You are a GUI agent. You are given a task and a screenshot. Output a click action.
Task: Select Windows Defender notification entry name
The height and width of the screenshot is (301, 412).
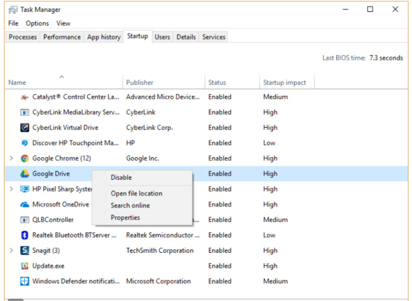coord(76,281)
